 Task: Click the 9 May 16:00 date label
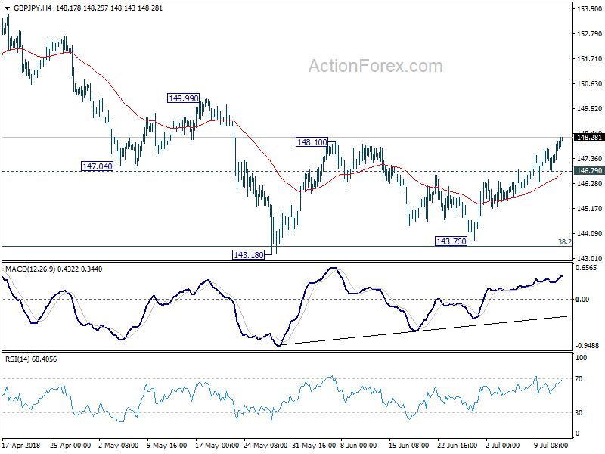(x=167, y=445)
